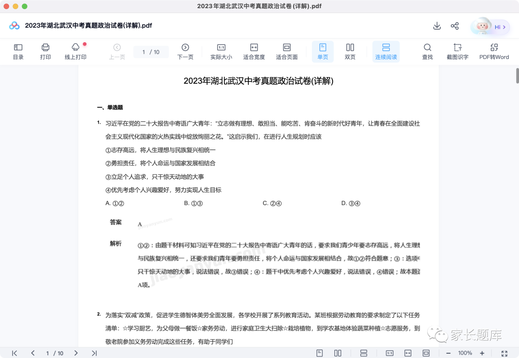Image resolution: width=519 pixels, height=358 pixels.
Task: Go to previous page in the bottom bar
Action: (x=33, y=353)
